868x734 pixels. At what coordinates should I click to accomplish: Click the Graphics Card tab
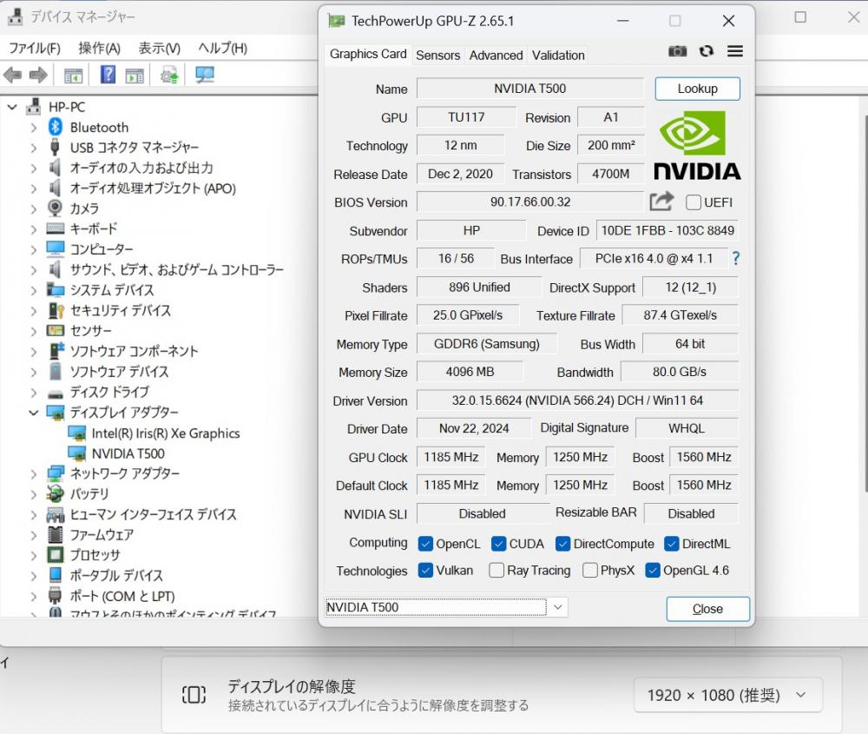[368, 54]
